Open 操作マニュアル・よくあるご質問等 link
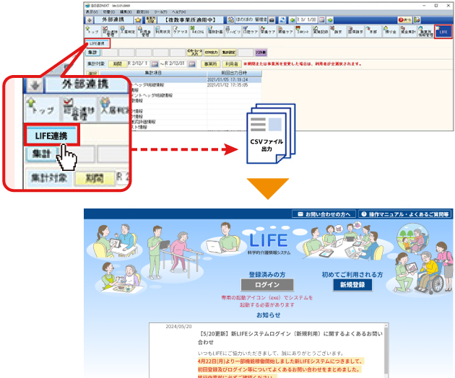The image size is (455, 378). [x=405, y=214]
